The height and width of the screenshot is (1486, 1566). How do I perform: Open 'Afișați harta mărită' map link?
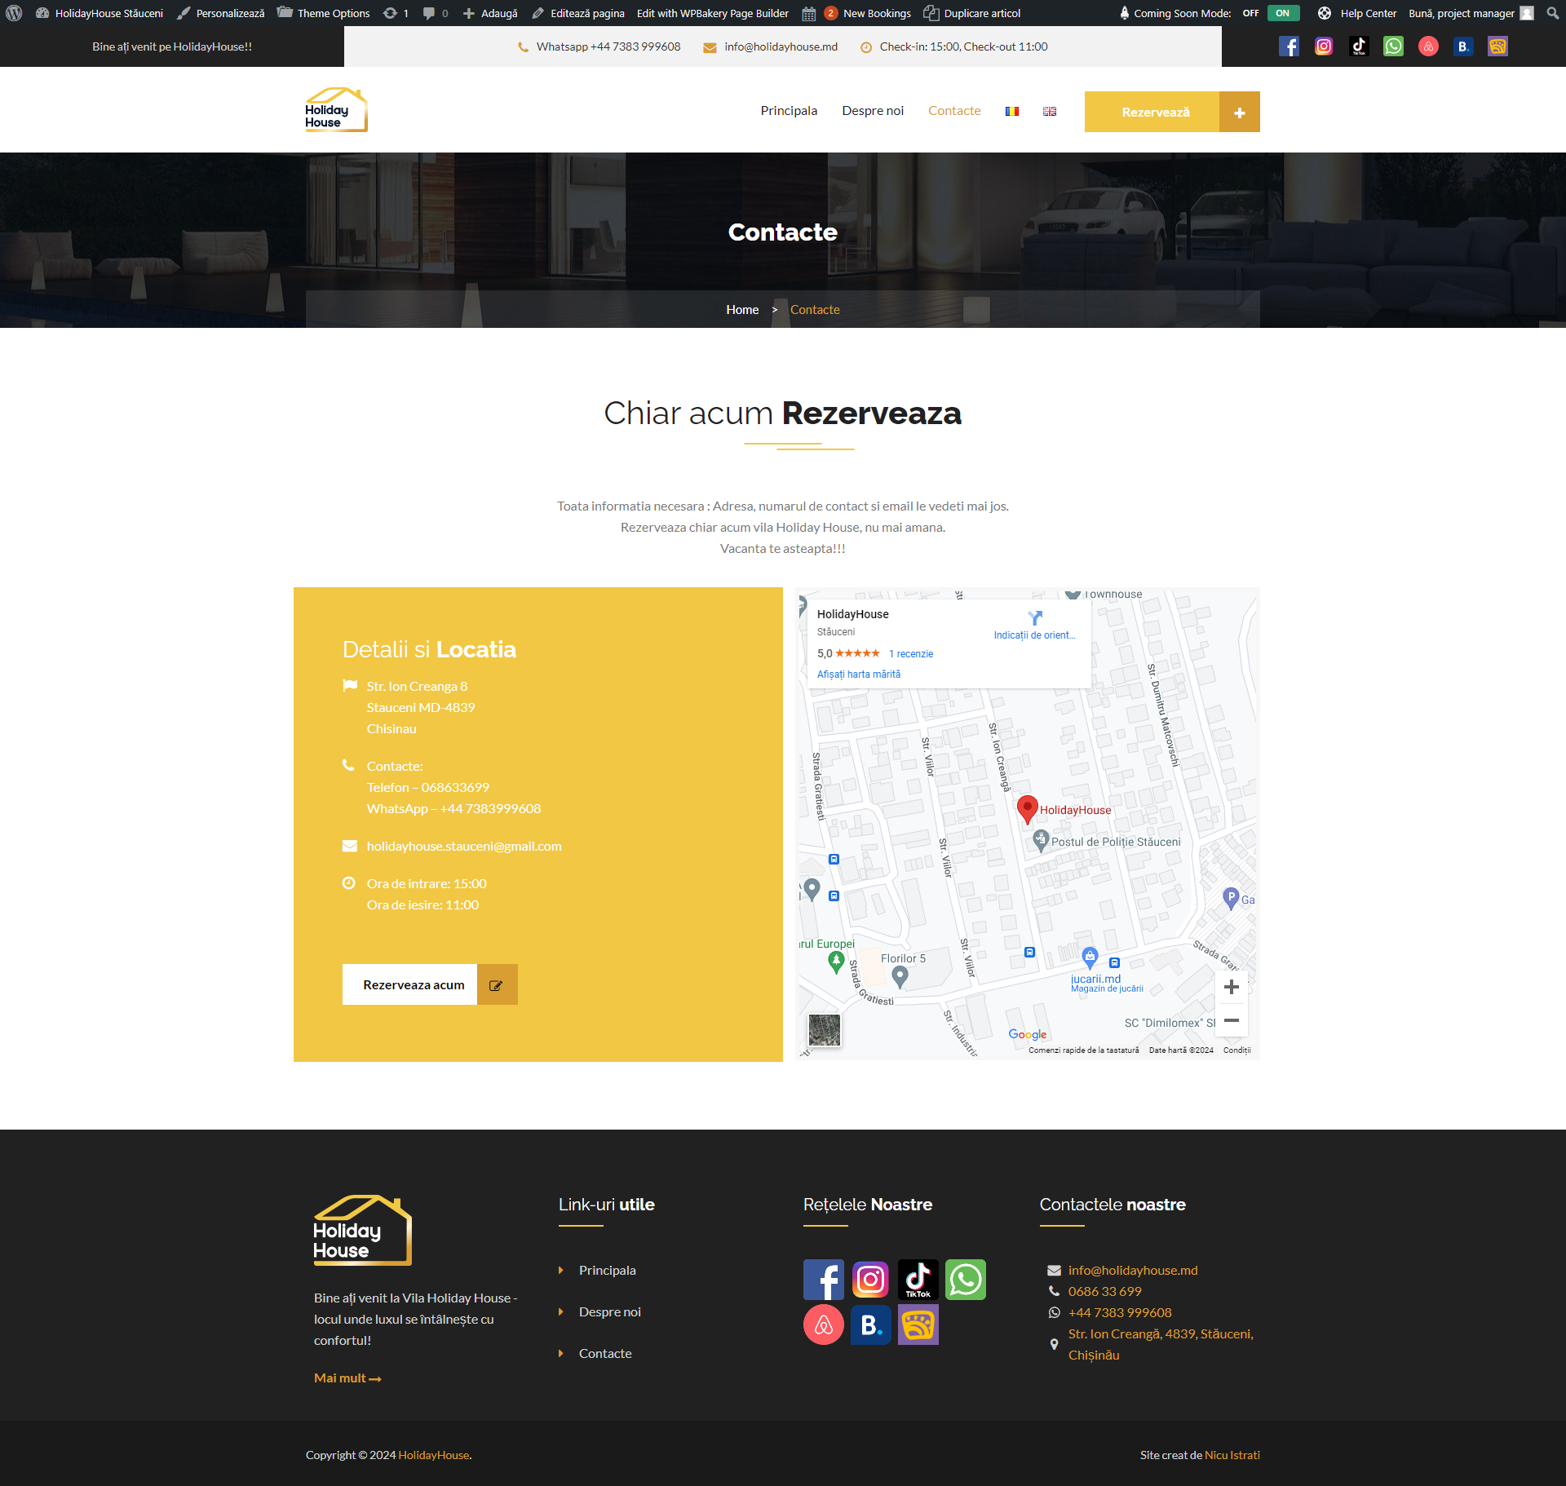(x=859, y=674)
